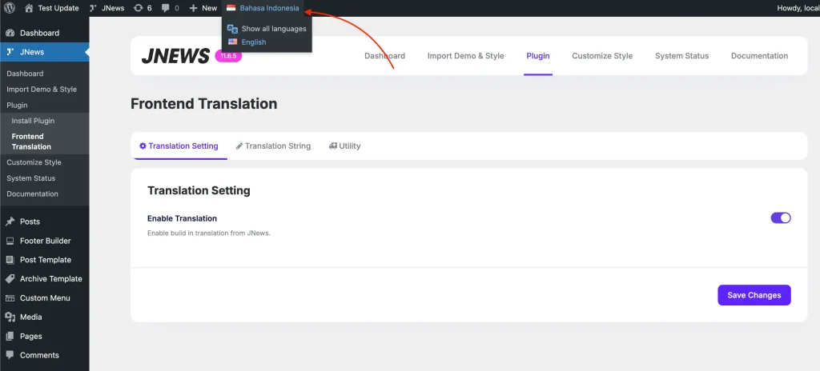Viewport: 820px width, 371px height.
Task: Click the comments bubble icon in admin bar
Action: (x=166, y=8)
